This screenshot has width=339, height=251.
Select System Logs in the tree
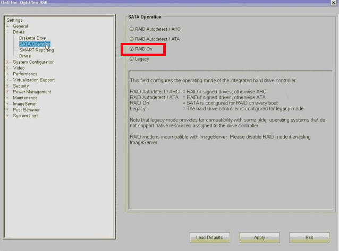click(x=26, y=116)
